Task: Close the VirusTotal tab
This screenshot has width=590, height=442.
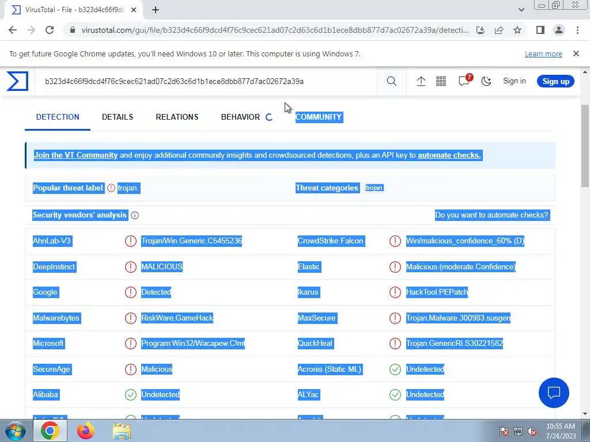Action: pyautogui.click(x=134, y=10)
